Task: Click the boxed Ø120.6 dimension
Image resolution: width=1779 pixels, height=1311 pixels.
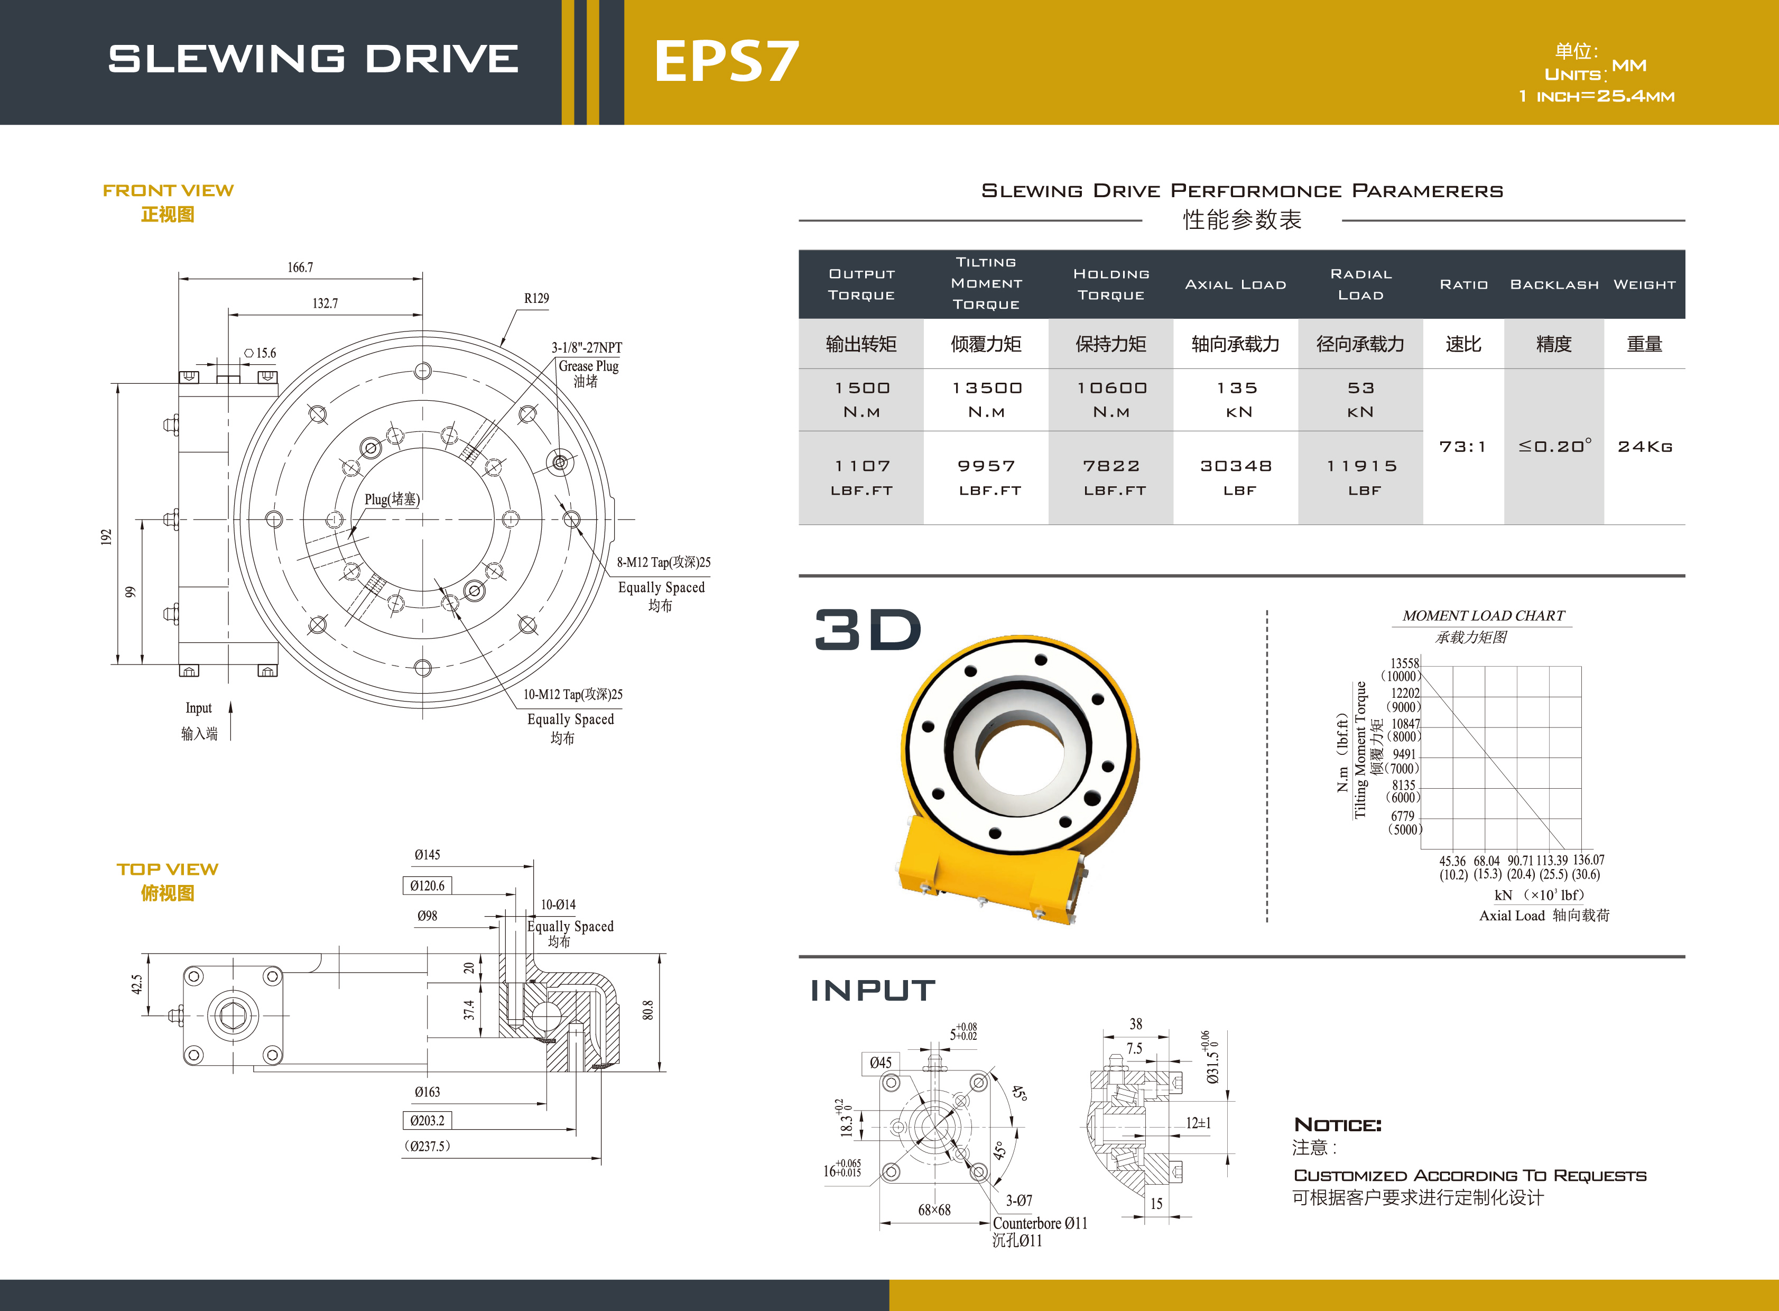Action: point(428,885)
